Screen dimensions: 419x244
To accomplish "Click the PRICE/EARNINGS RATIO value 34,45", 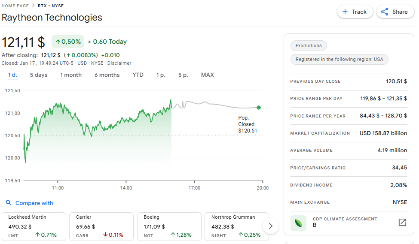I will click(x=400, y=168).
